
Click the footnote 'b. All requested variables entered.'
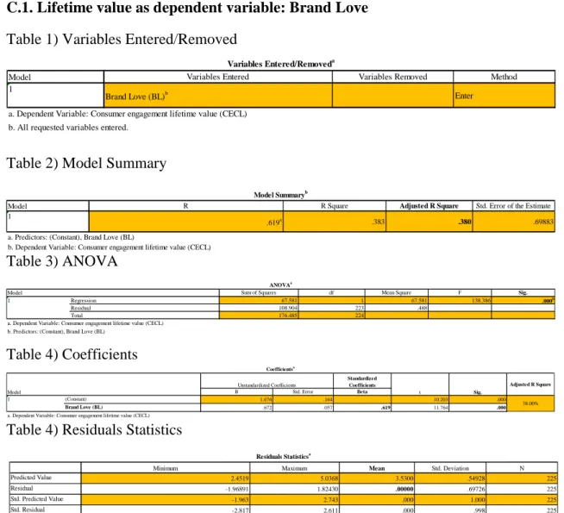tap(68, 128)
